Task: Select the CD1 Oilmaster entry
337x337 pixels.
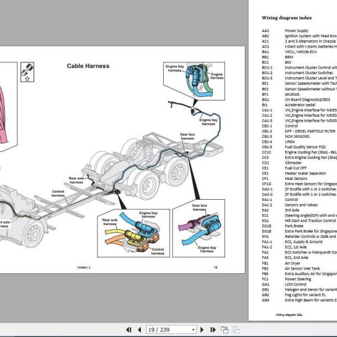Action: (282, 162)
